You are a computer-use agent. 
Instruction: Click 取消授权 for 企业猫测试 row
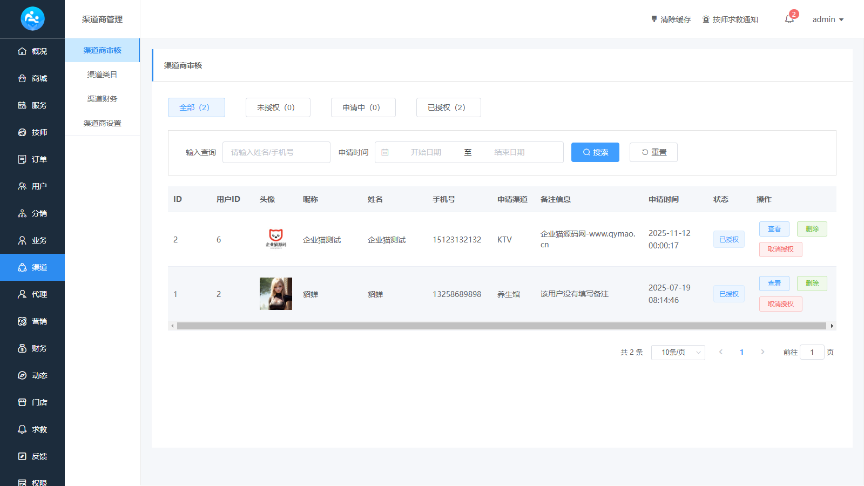pyautogui.click(x=780, y=249)
